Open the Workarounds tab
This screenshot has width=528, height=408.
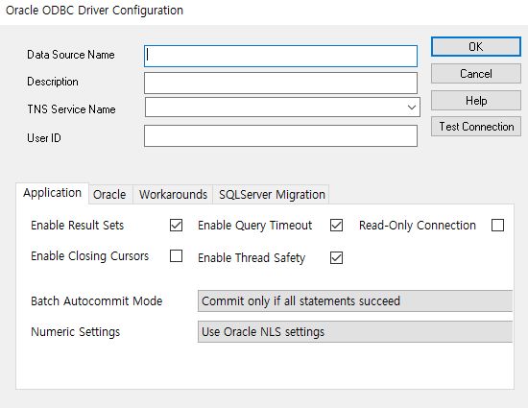coord(173,195)
